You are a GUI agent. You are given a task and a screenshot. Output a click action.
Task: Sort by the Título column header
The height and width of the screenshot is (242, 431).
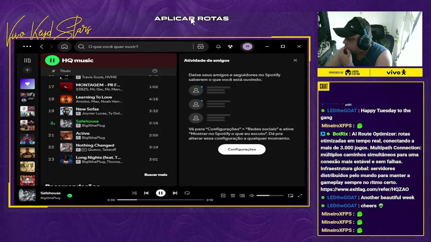[x=65, y=71]
